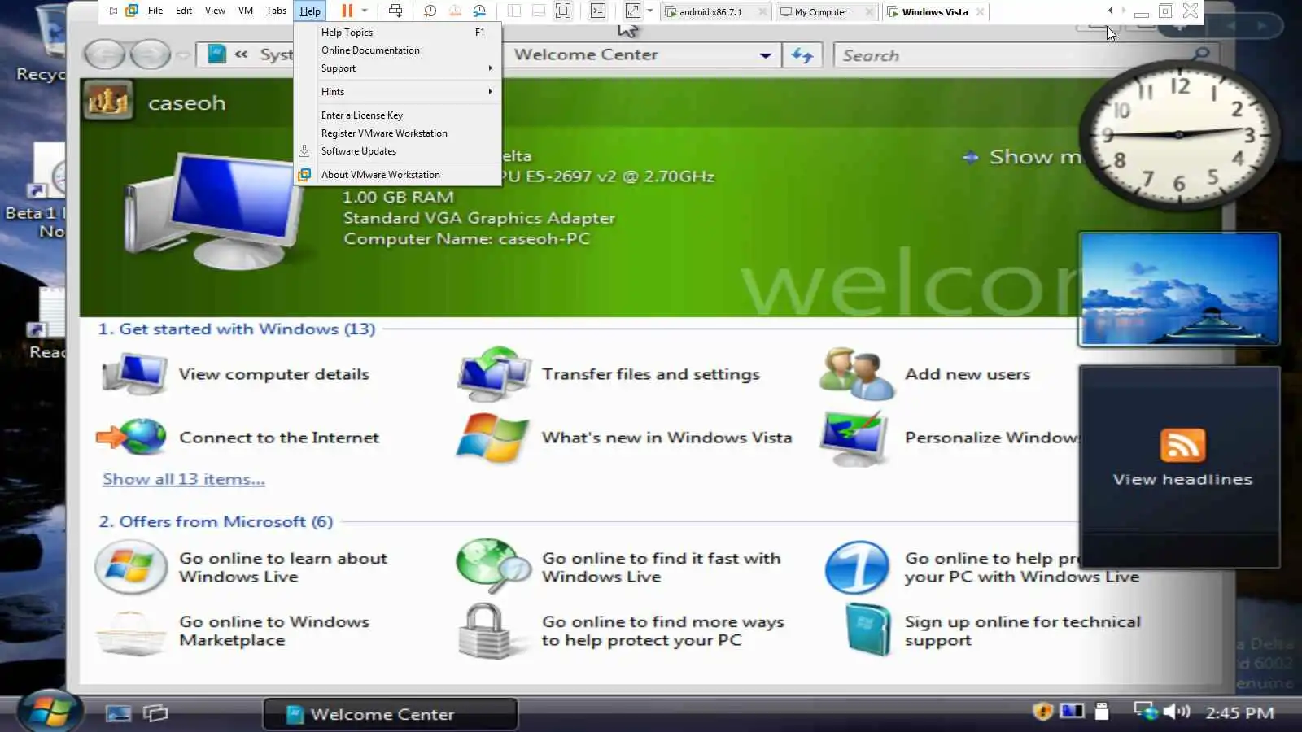Viewport: 1302px width, 732px height.
Task: Click the Send Ctrl+Alt+Del toolbar icon
Action: [x=395, y=11]
